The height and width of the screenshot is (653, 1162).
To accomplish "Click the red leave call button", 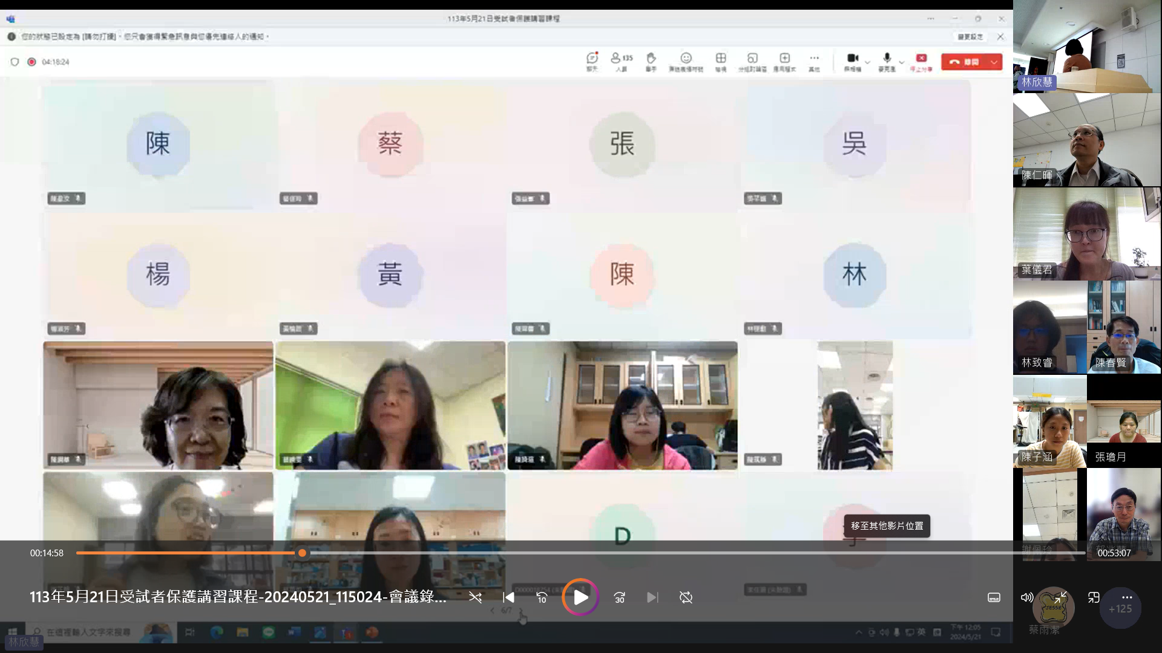I will click(964, 62).
